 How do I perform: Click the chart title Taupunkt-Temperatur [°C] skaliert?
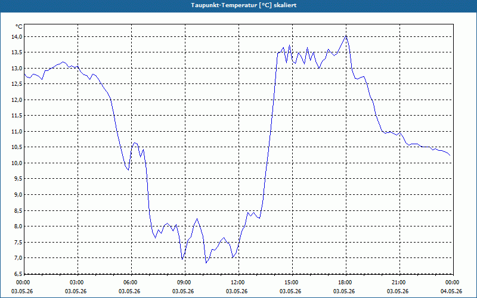click(x=244, y=5)
